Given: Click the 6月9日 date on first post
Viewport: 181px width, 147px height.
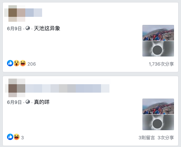Looking at the screenshot, I should [x=14, y=28].
